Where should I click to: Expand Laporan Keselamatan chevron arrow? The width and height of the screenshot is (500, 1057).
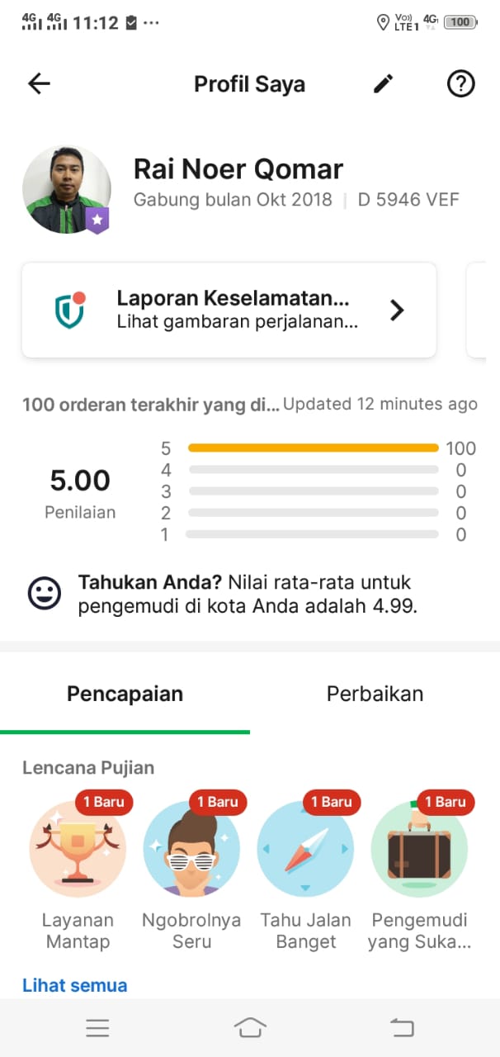click(397, 310)
